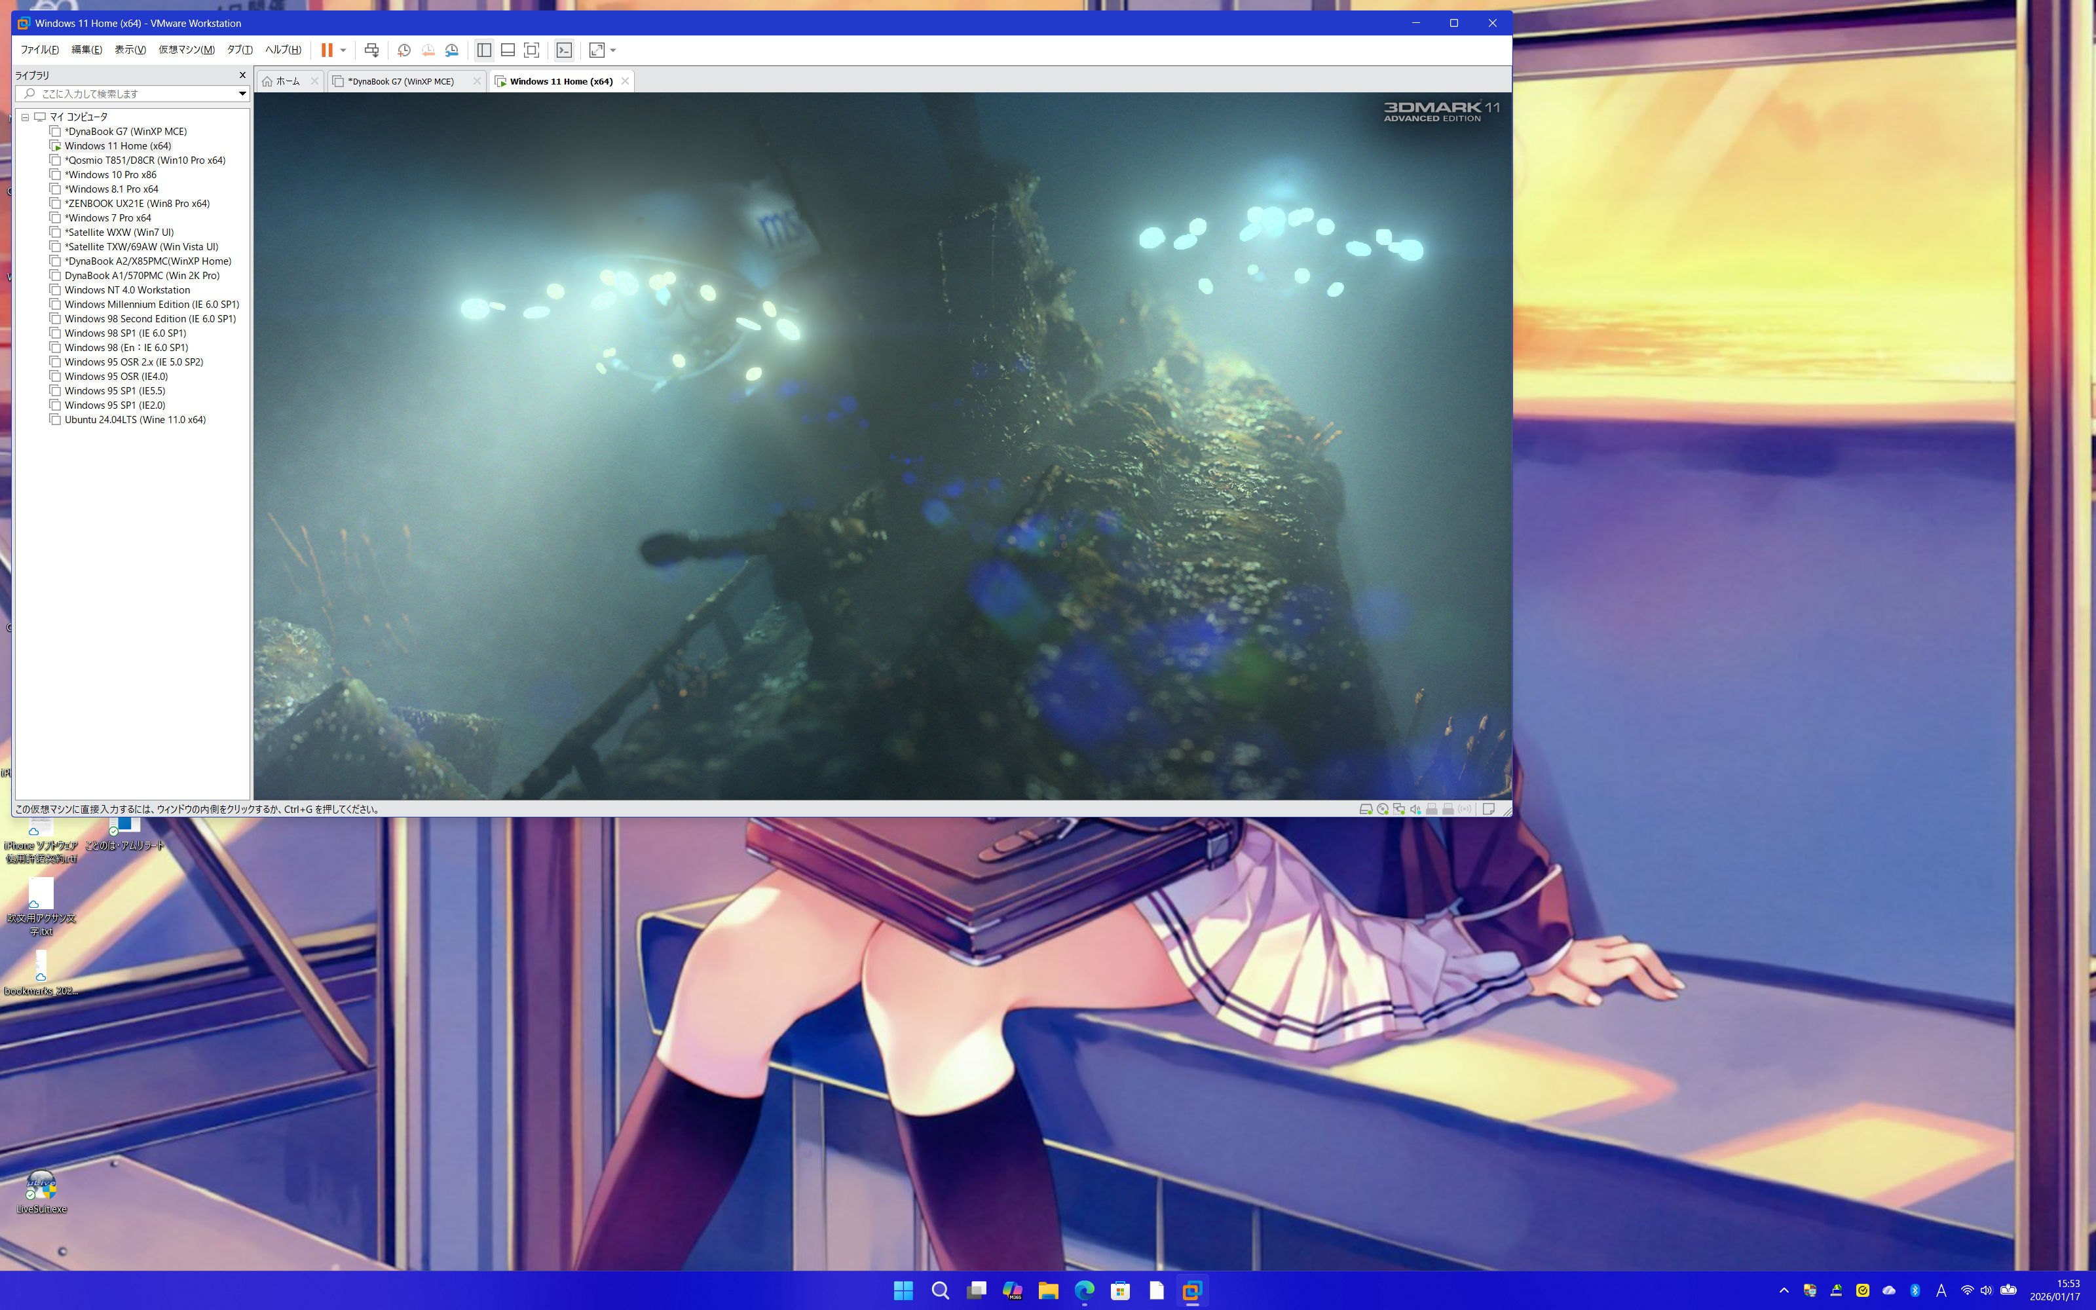Open the 仮想マシン(M) menu
The image size is (2096, 1310).
click(185, 50)
